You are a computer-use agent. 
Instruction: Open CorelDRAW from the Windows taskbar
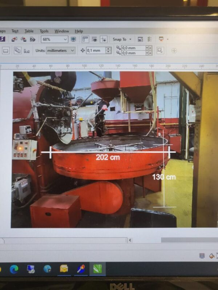[x=97, y=269]
